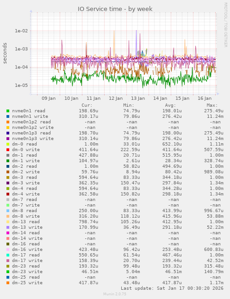Image resolution: width=230 pixels, height=299 pixels.
Task: Click the '14 Jan' date label
Action: 160,98
